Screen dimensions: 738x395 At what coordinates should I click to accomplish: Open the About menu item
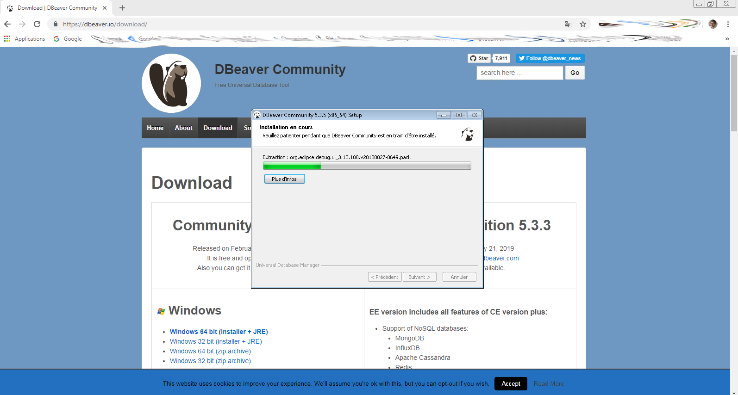(183, 128)
